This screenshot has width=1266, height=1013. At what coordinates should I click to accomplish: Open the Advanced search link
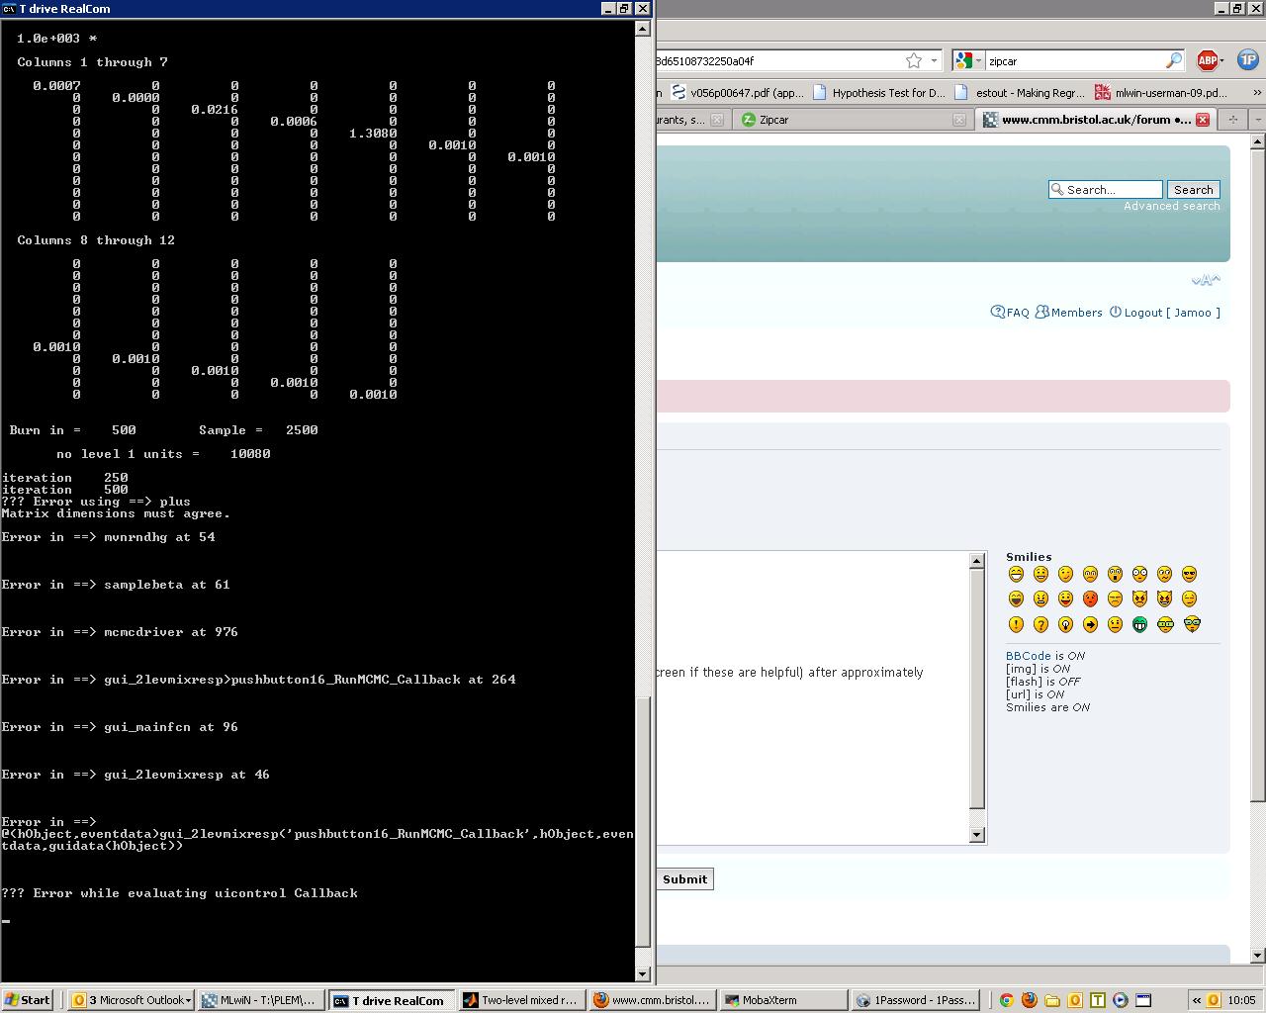[x=1171, y=206]
